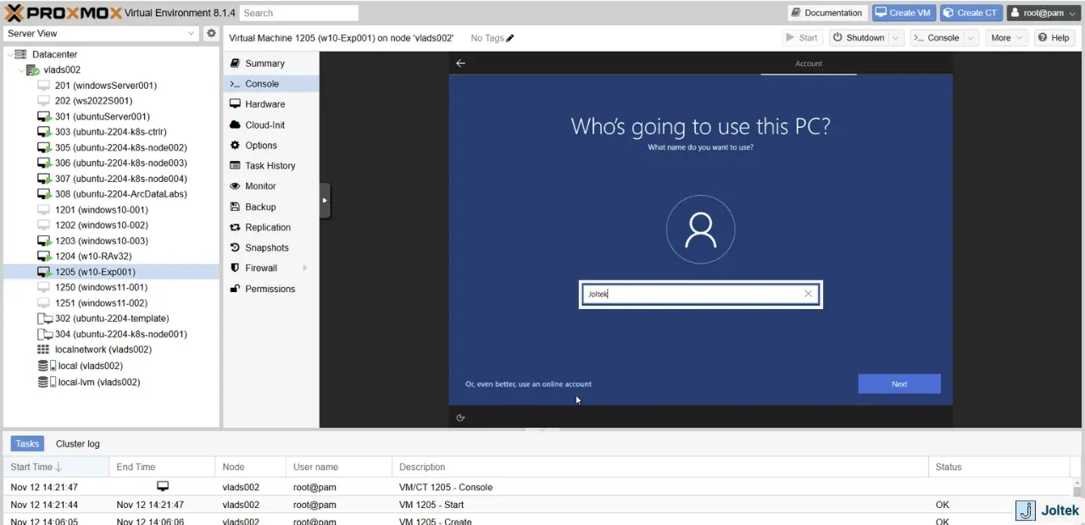Click the VM 1205 - Start task row
The image size is (1085, 525).
tap(538, 505)
